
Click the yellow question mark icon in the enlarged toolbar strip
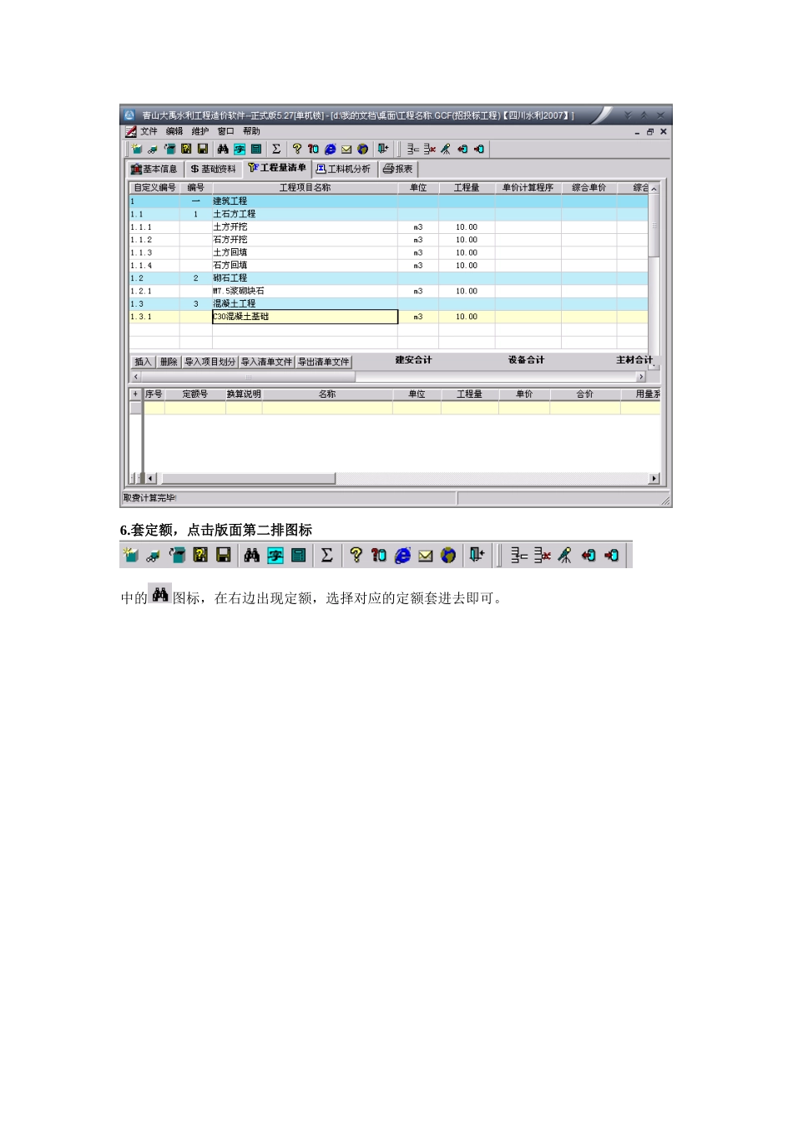(356, 555)
